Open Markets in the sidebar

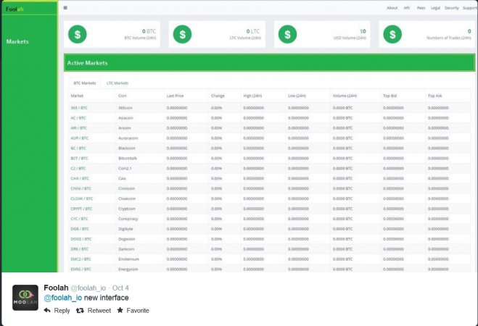(17, 41)
